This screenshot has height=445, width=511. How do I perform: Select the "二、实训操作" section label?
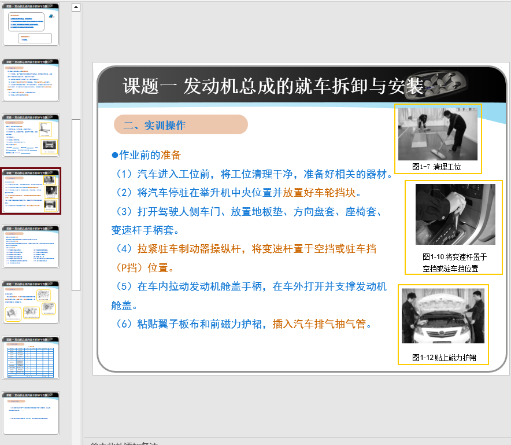tap(181, 124)
